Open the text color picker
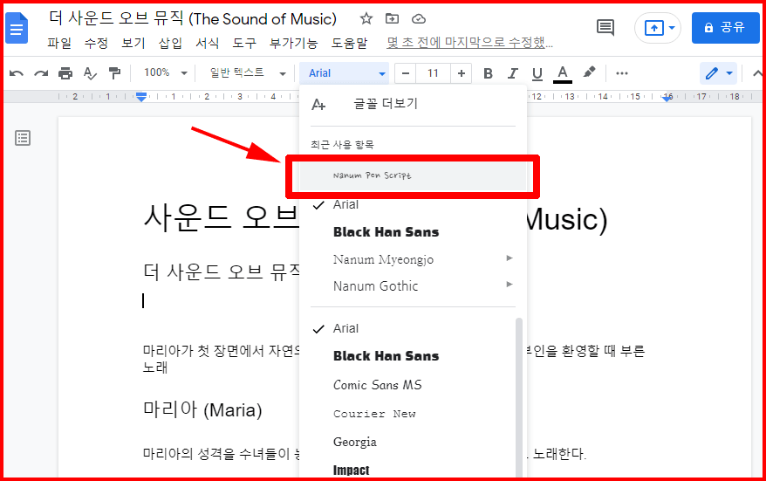Screen dimensions: 766x481 (x=563, y=73)
